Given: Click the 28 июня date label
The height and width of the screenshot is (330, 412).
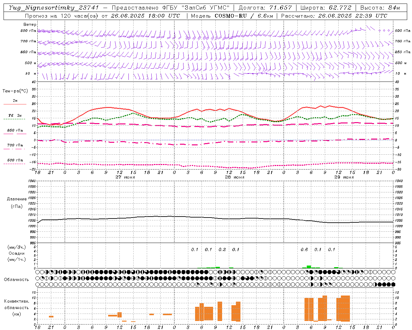Looking at the screenshot, I should [x=235, y=177].
